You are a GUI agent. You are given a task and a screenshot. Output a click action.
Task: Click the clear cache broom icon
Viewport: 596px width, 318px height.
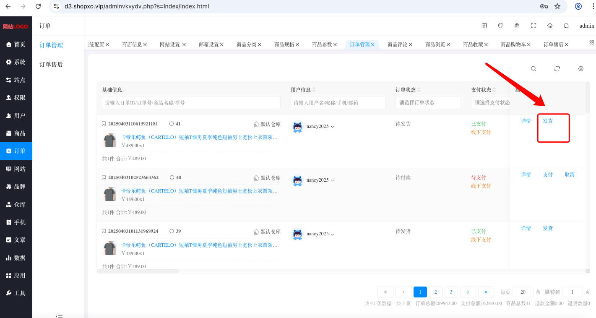(517, 26)
